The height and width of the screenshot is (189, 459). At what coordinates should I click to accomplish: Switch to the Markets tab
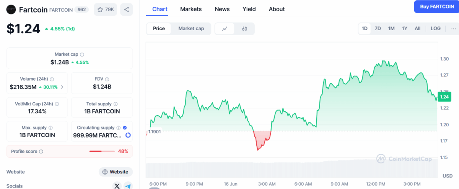(191, 9)
